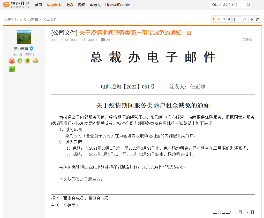The height and width of the screenshot is (218, 264).
Task: Click the orange 荐 recommended tag icon
Action: pyautogui.click(x=189, y=33)
